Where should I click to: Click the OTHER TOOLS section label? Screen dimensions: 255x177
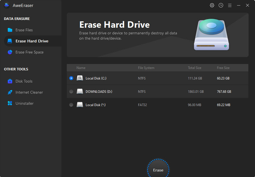click(x=16, y=69)
